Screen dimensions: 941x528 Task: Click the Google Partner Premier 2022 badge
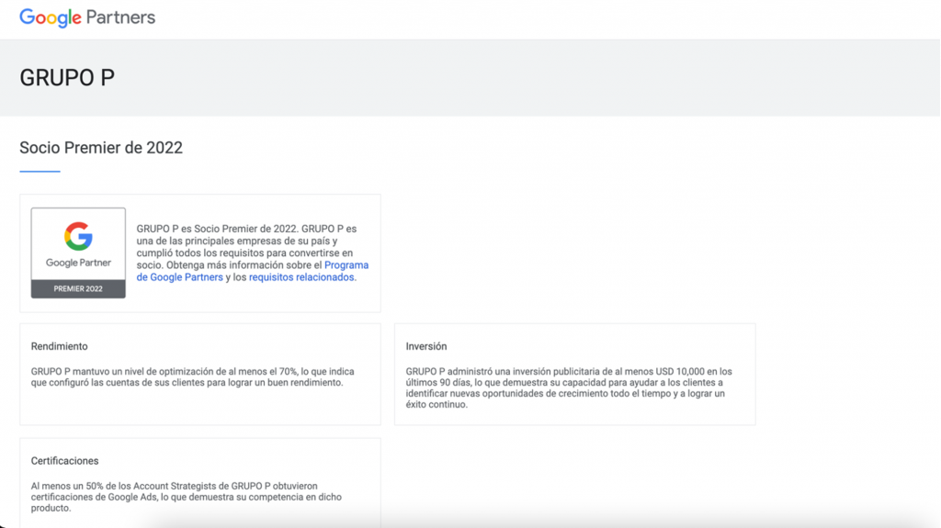pos(78,253)
